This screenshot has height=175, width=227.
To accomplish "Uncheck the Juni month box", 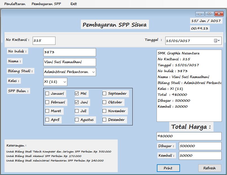I will coord(77,102).
